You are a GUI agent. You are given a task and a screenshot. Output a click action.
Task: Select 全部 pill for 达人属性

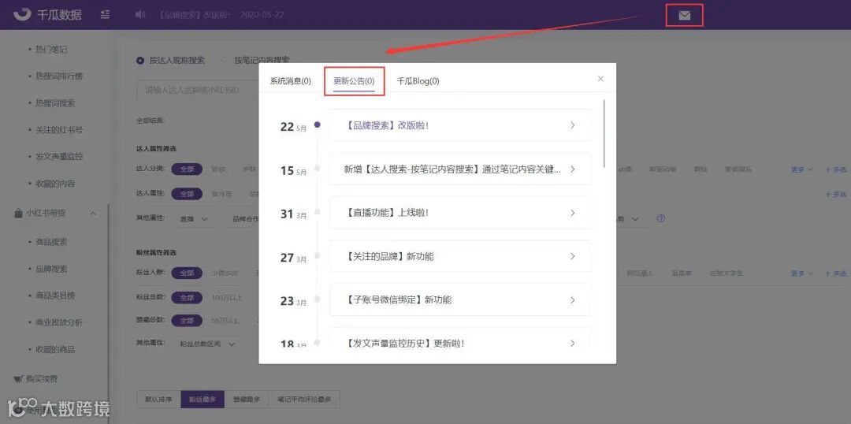pos(187,193)
